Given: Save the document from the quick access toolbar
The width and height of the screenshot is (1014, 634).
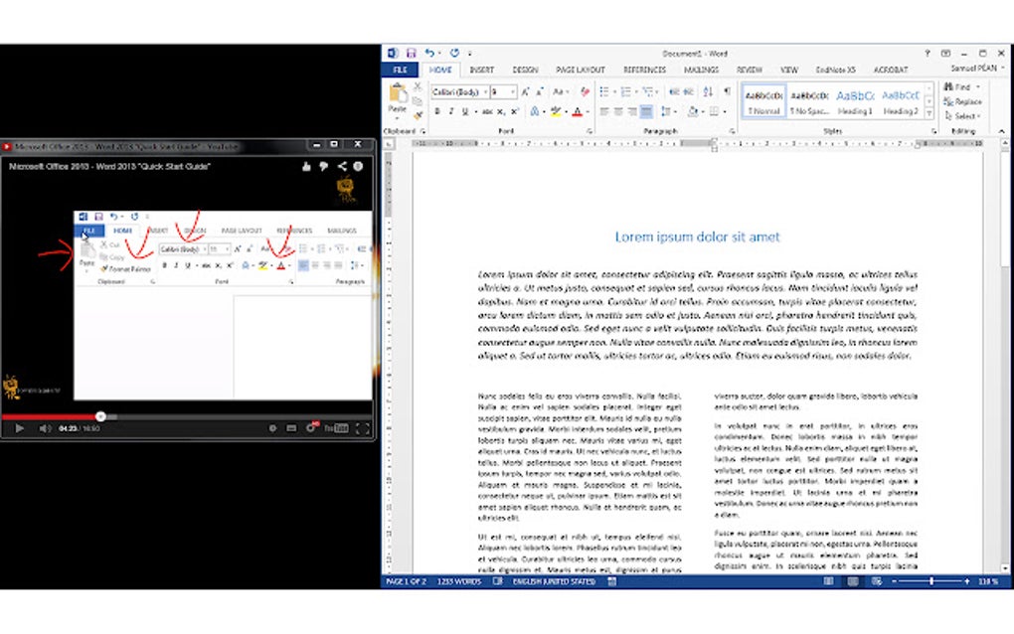Looking at the screenshot, I should tap(411, 53).
